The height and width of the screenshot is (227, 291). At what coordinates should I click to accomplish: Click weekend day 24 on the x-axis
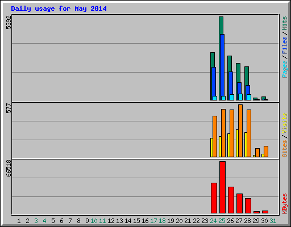coord(213,221)
